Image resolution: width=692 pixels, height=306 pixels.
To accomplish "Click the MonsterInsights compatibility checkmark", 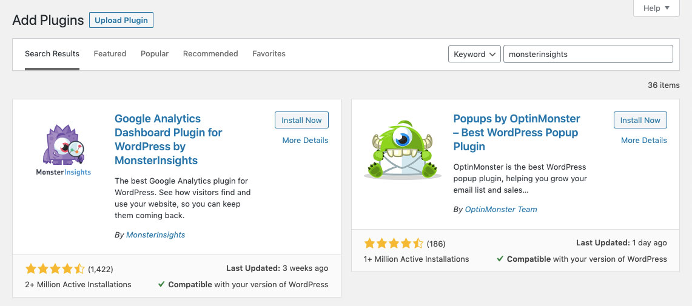I will (161, 284).
